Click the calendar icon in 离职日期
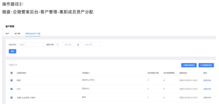 pos(58,45)
